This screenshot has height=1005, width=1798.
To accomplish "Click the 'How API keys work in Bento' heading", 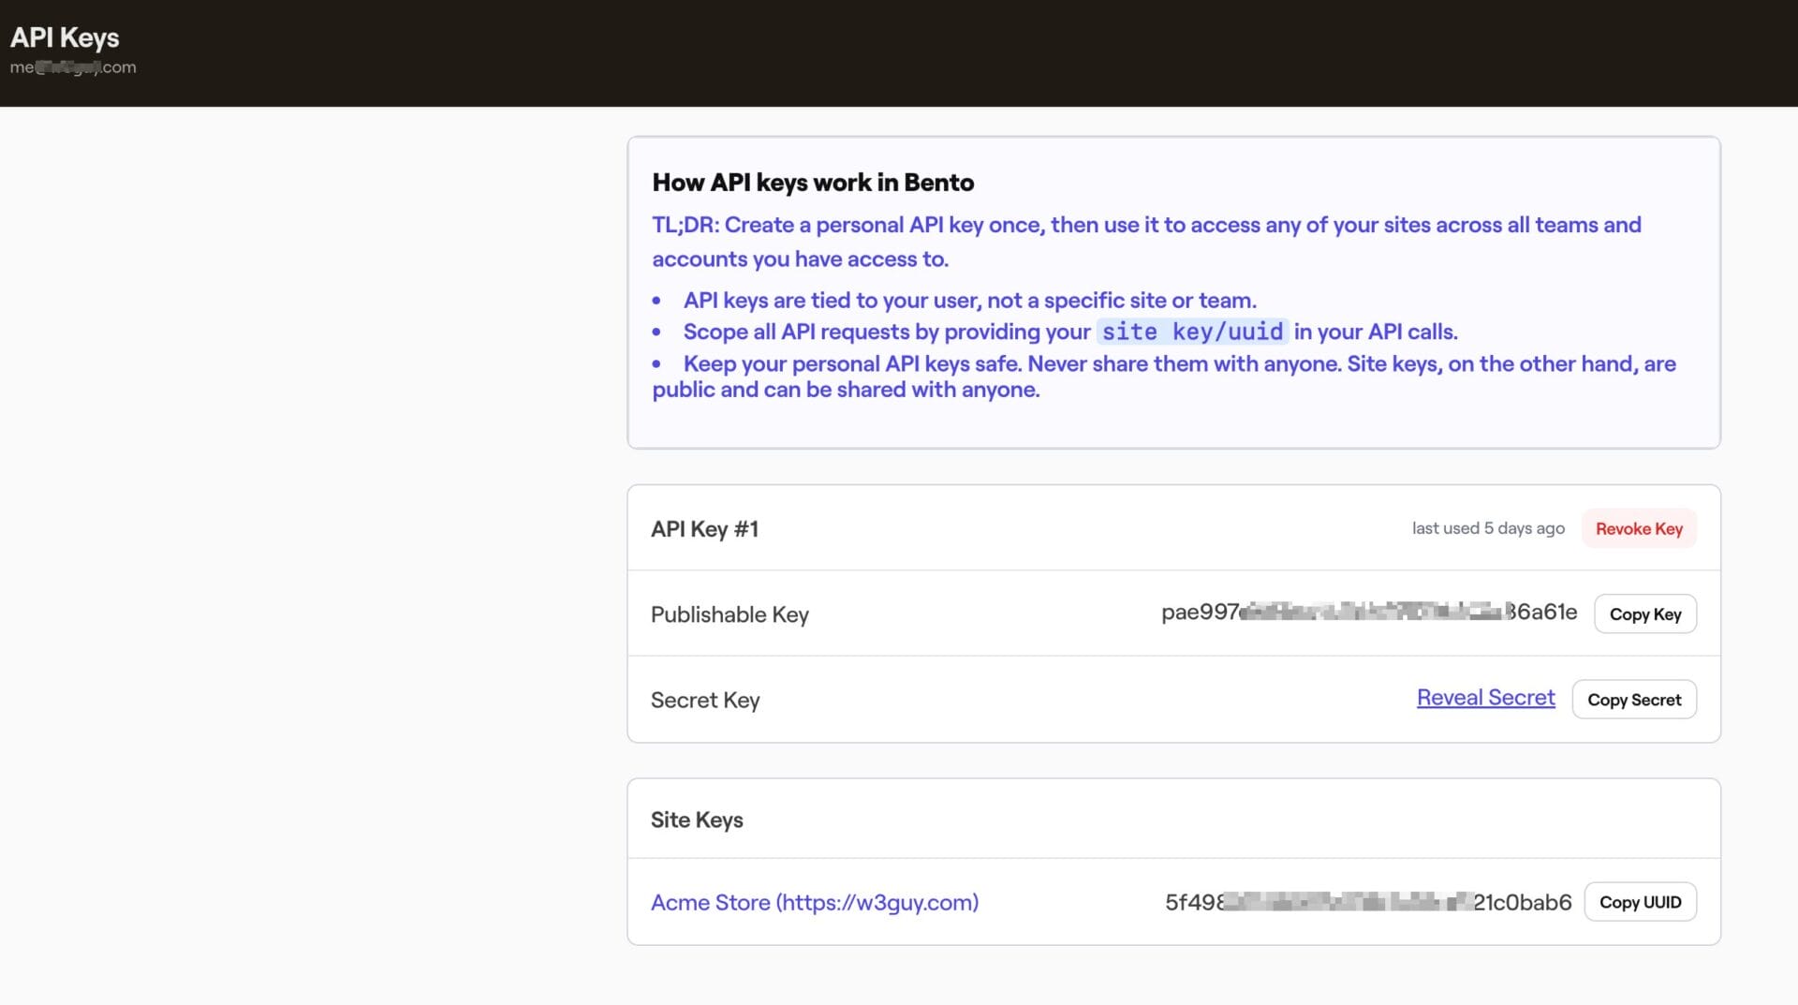I will (812, 183).
